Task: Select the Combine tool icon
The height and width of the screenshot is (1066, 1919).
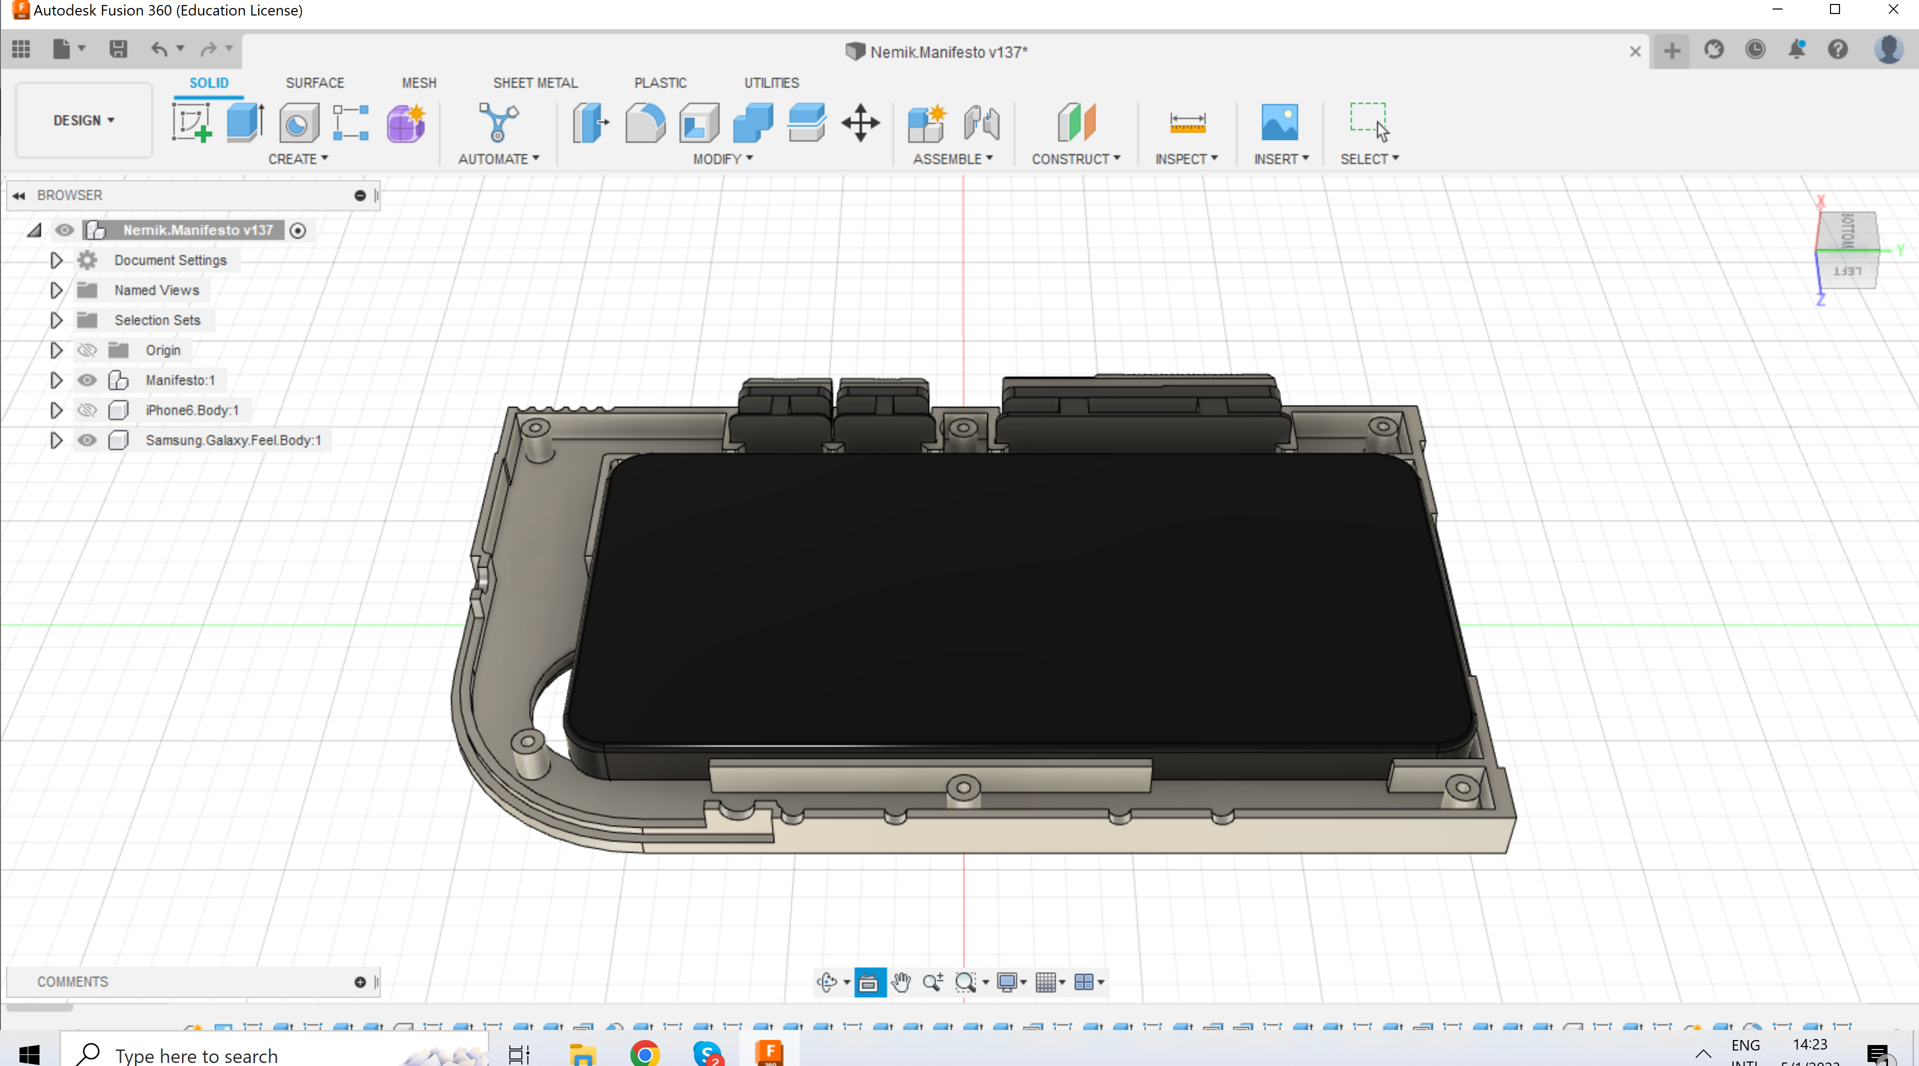Action: 753,122
